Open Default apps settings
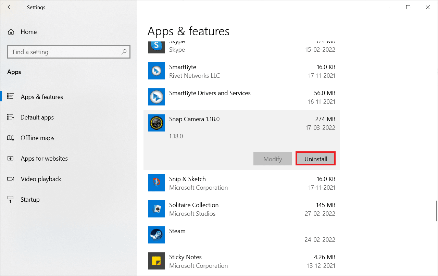The image size is (438, 276). [37, 117]
